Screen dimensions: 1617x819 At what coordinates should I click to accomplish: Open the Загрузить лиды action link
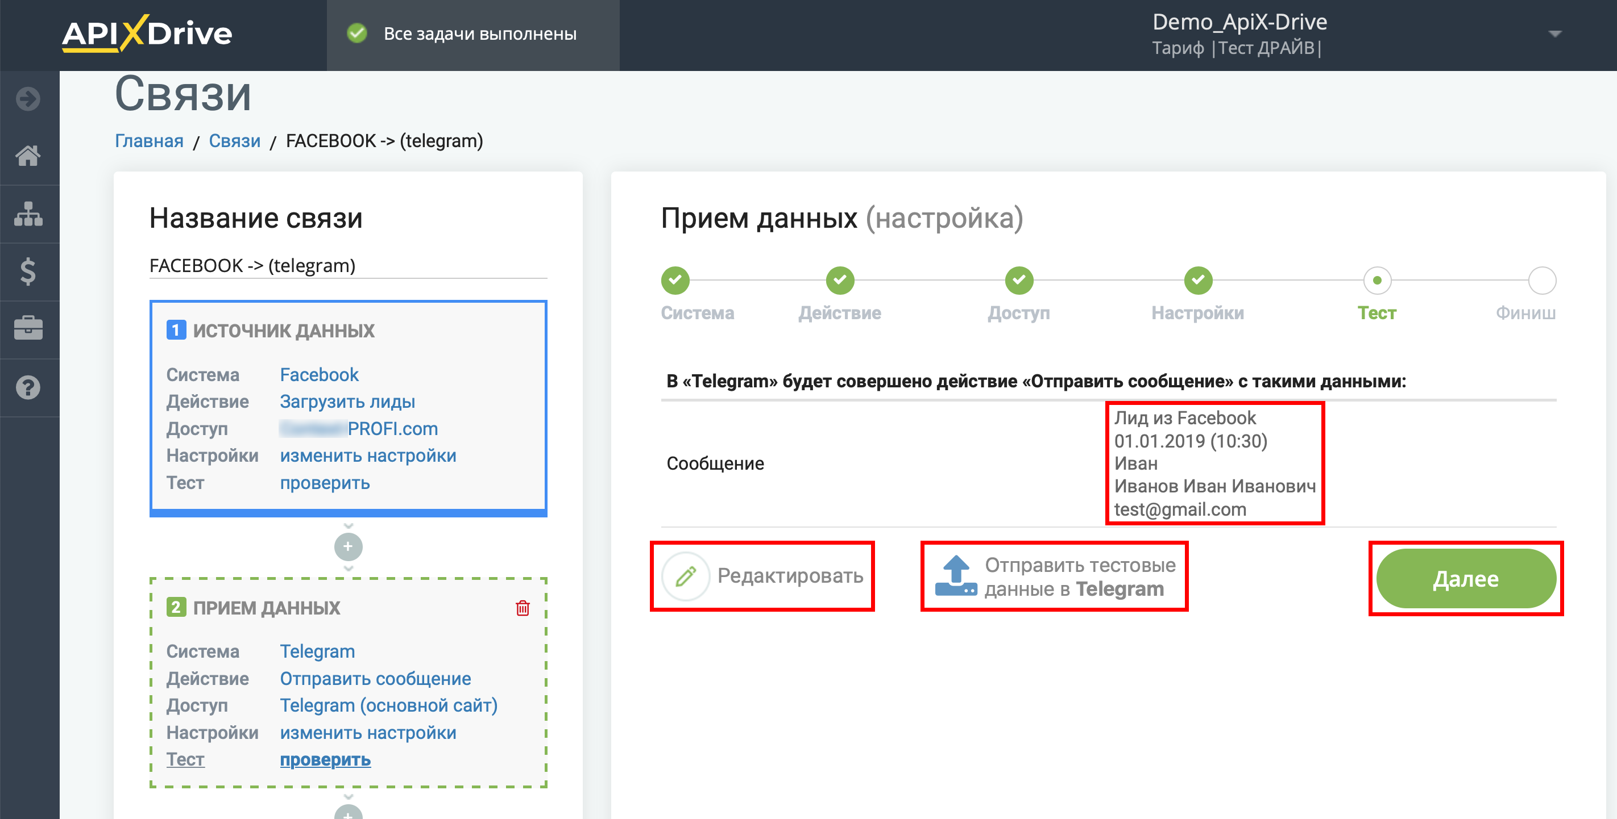347,402
